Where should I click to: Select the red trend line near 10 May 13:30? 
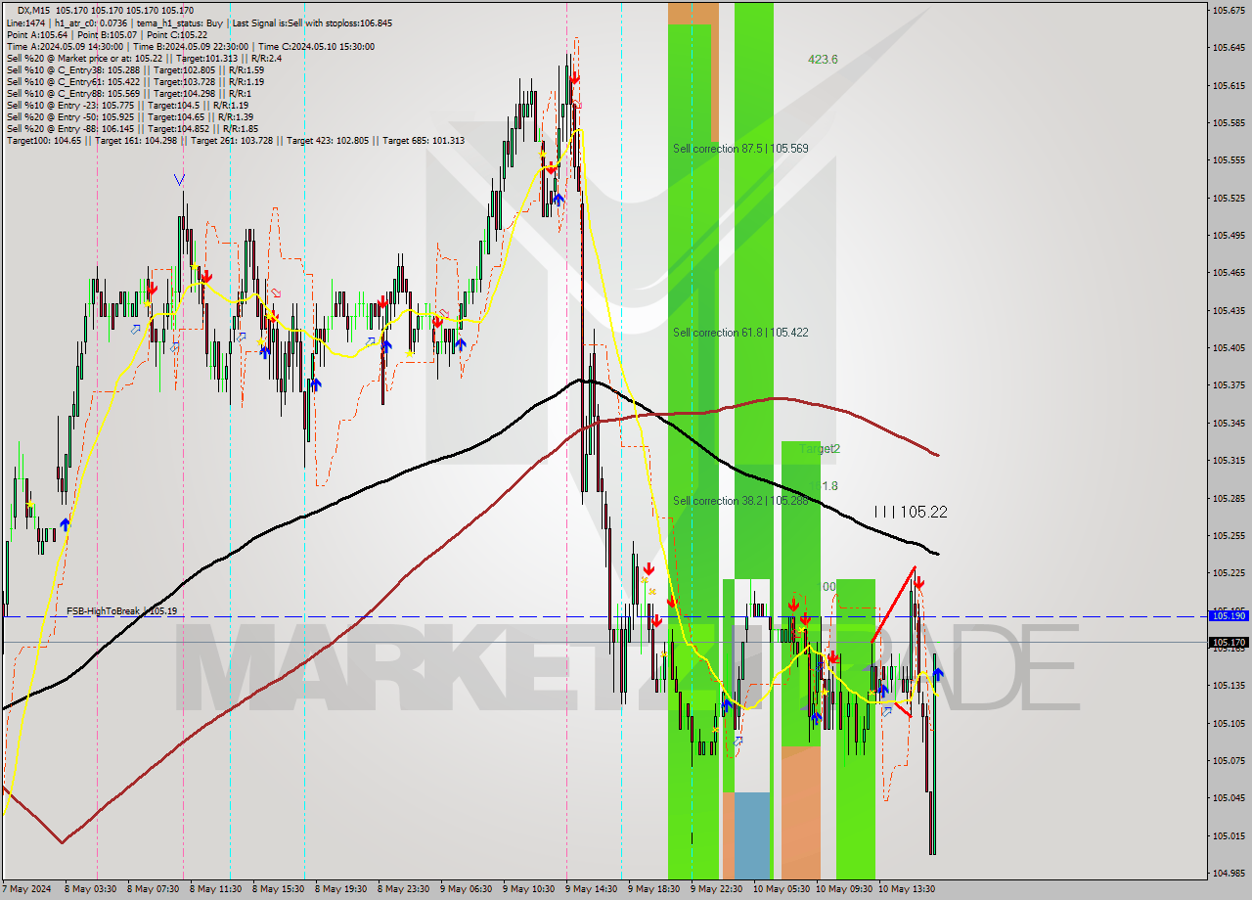point(894,604)
